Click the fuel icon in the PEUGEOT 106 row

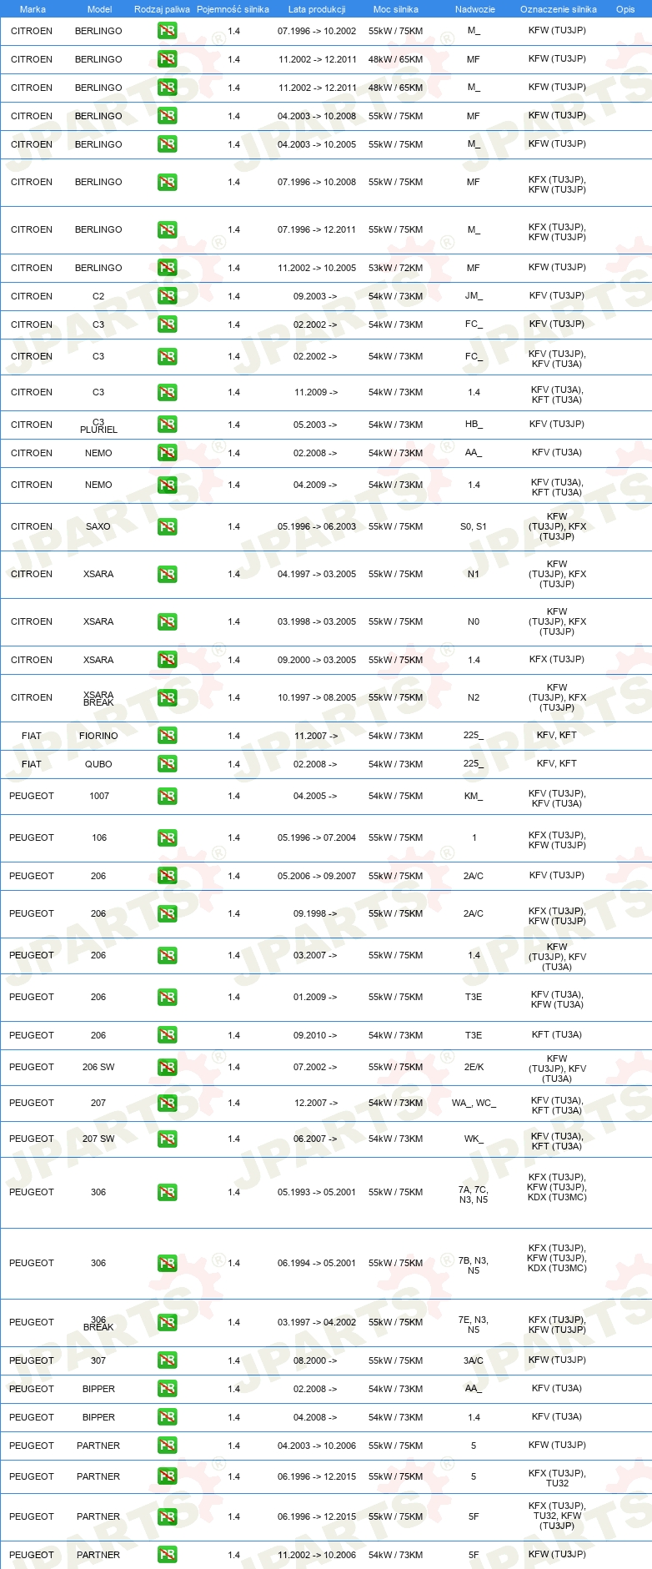[167, 838]
